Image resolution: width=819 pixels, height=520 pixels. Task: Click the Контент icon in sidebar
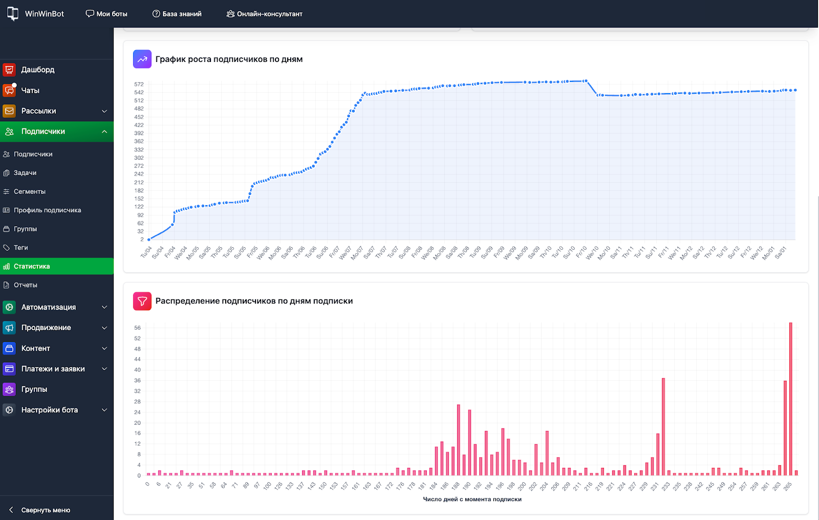pos(9,349)
